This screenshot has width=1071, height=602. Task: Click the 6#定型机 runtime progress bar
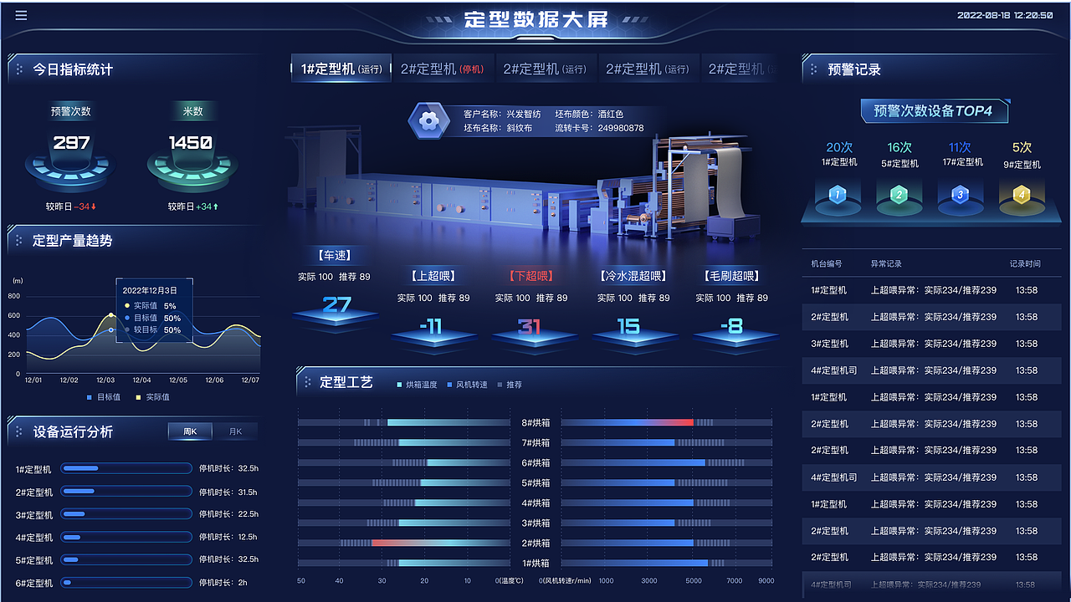(x=126, y=582)
